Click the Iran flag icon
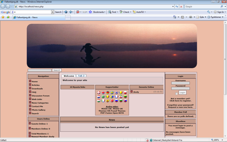This screenshot has height=142, width=227. (121, 97)
